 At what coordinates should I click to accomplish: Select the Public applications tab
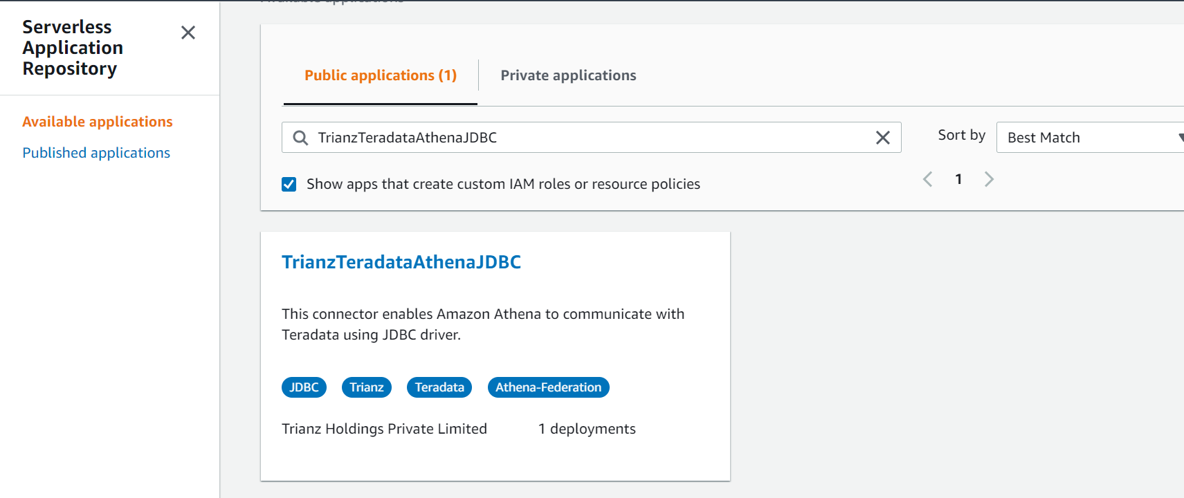[381, 75]
